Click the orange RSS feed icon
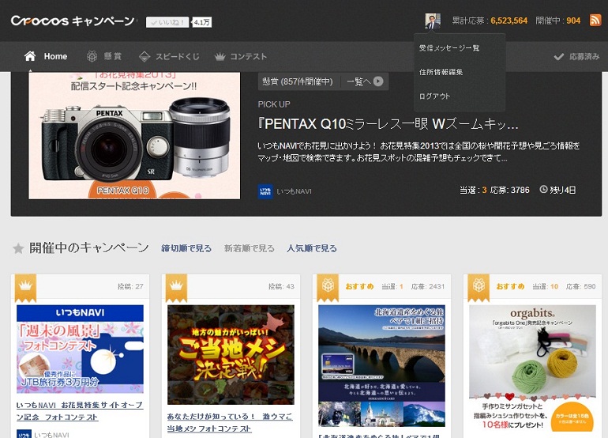608x438 pixels. (595, 20)
